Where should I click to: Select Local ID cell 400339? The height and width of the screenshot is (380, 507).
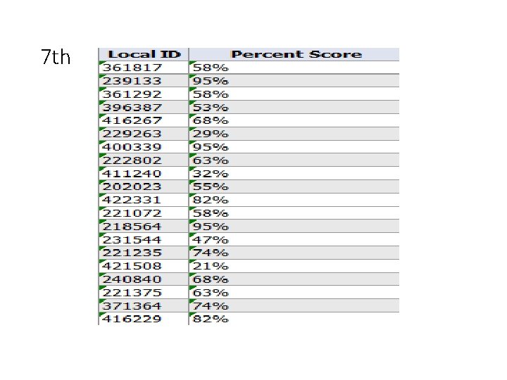pos(144,147)
